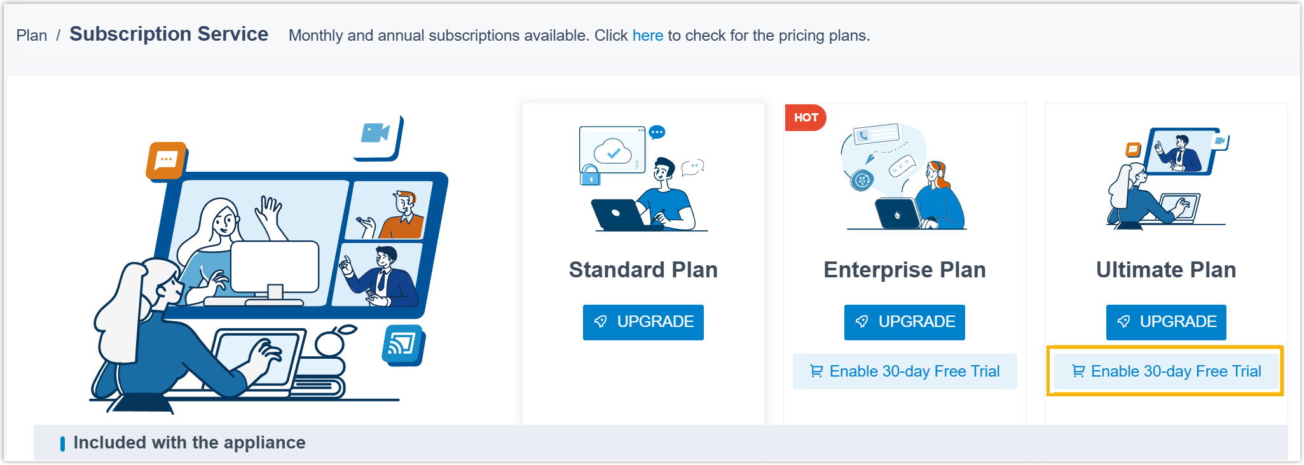
Task: Click the Ultimate Plan illustration
Action: tap(1166, 178)
